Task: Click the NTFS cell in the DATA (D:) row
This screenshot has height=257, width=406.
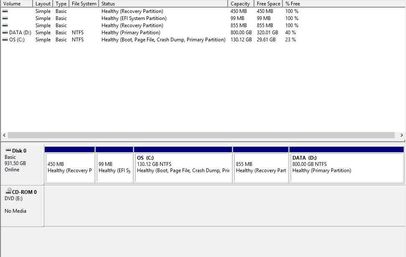Action: 78,32
